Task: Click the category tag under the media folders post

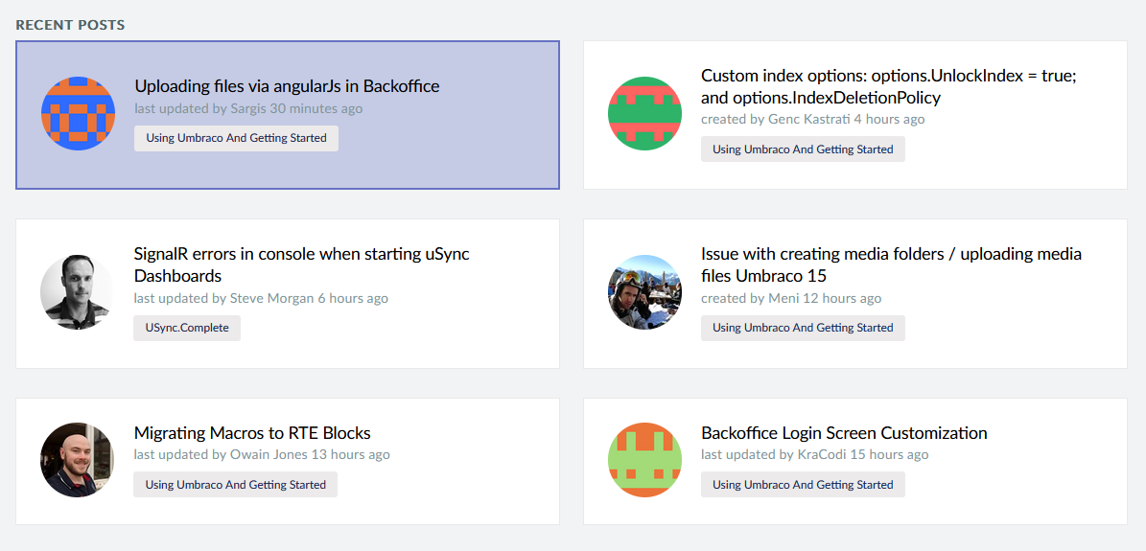Action: point(803,328)
